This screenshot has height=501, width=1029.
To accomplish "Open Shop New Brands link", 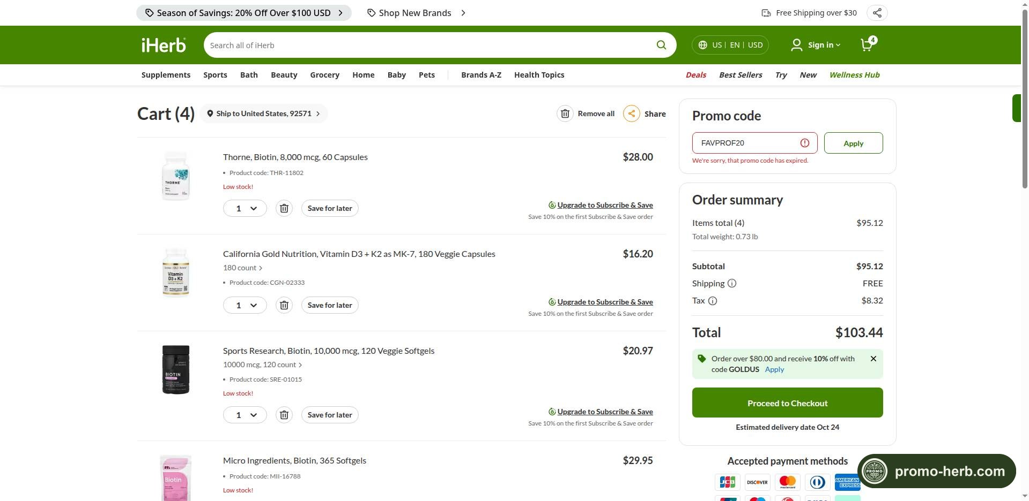I will tap(417, 13).
